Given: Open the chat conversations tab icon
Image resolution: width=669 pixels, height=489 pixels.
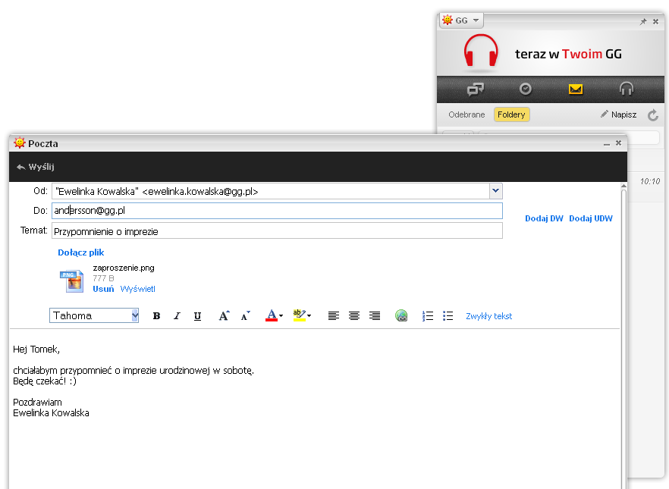Looking at the screenshot, I should 476,89.
